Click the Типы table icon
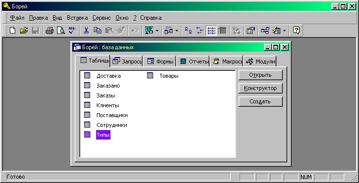 pos(87,134)
